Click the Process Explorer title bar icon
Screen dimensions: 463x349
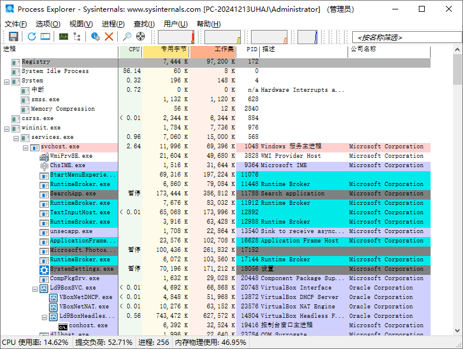tap(10, 9)
